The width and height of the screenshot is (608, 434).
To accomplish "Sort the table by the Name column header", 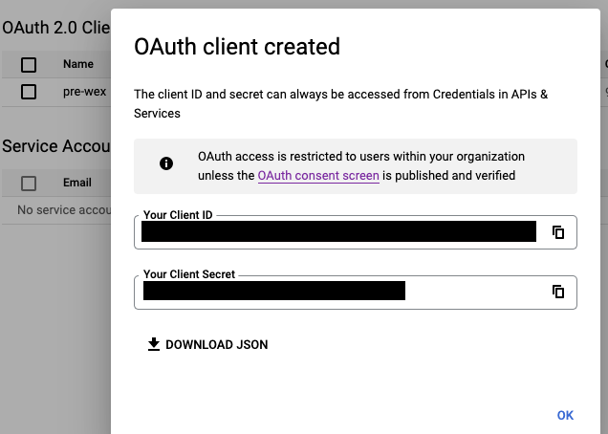I will tap(78, 64).
